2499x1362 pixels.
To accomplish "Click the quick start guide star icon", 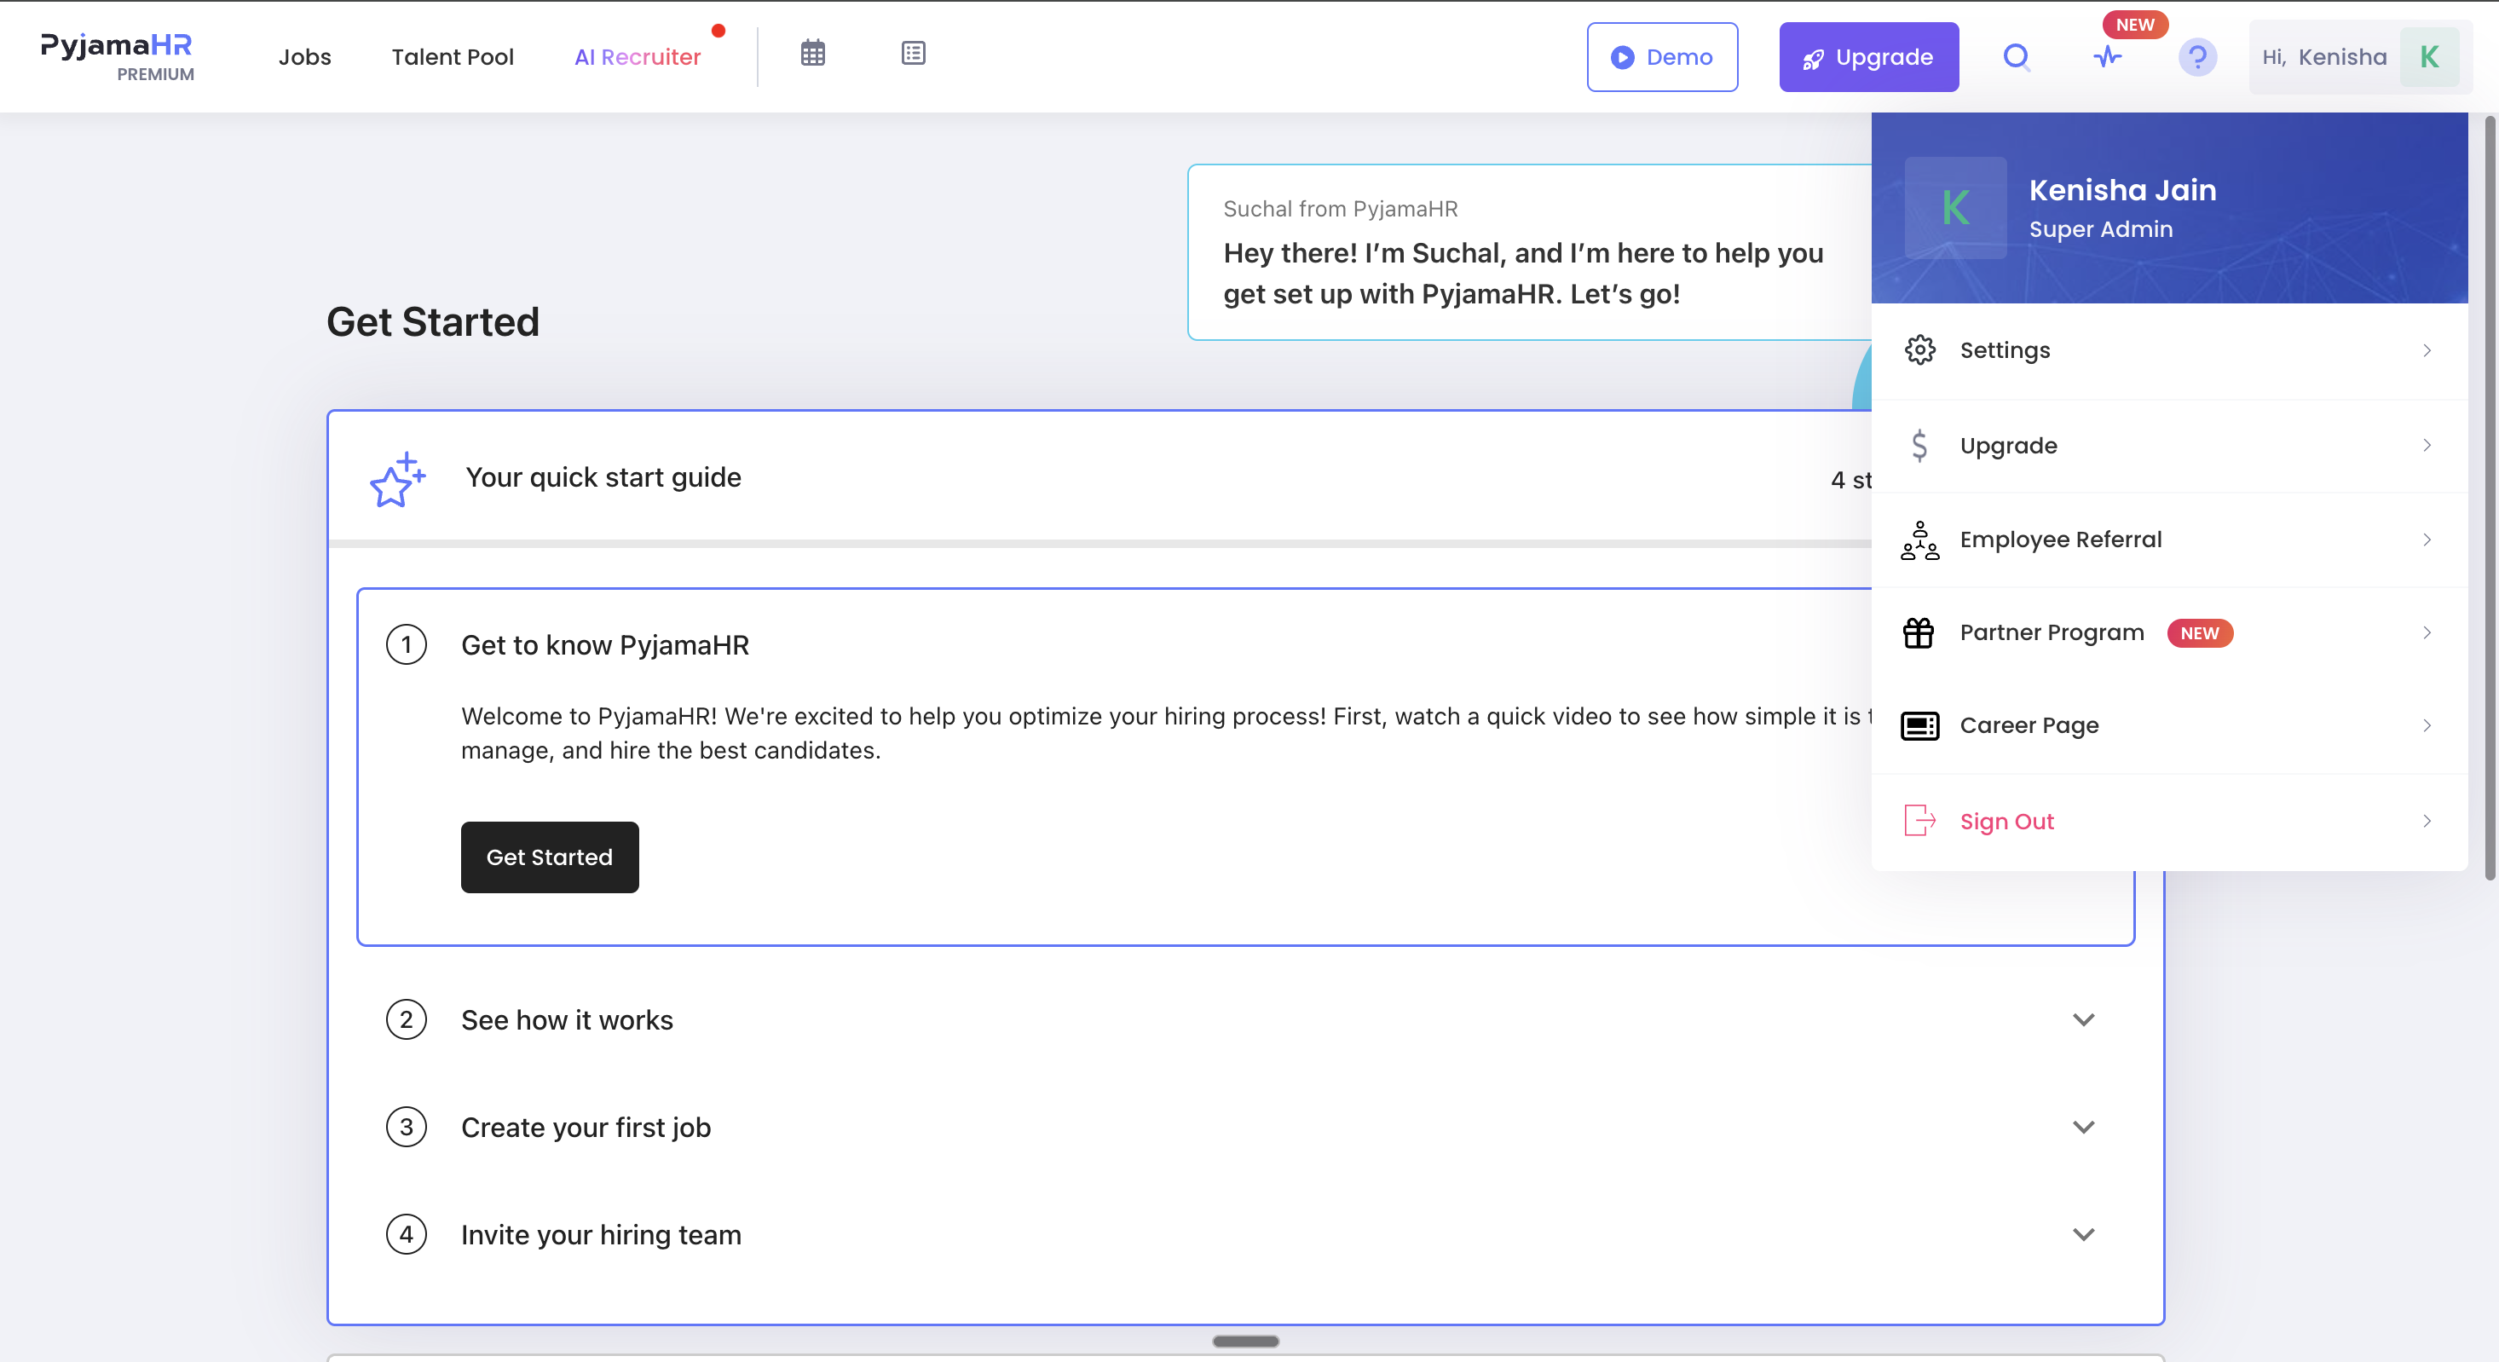I will [397, 479].
